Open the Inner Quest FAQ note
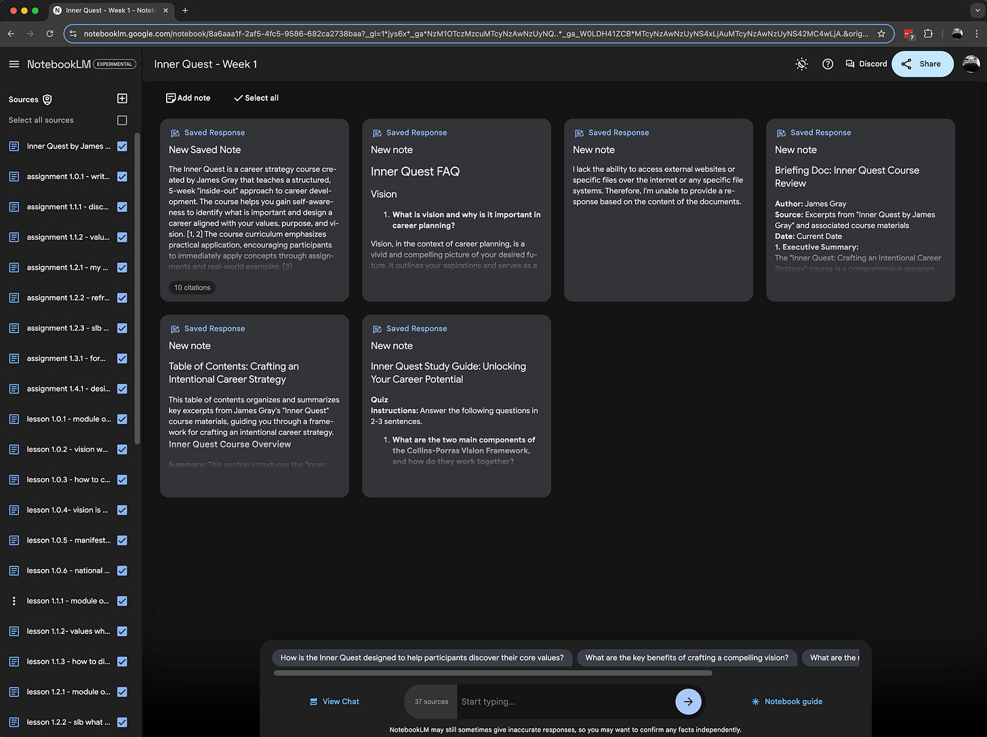The image size is (987, 737). [456, 210]
